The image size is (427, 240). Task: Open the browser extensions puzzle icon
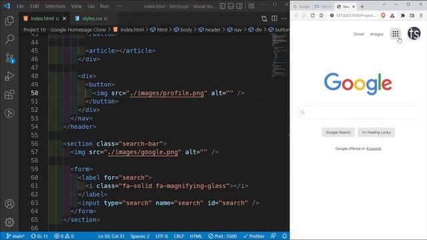(x=403, y=15)
